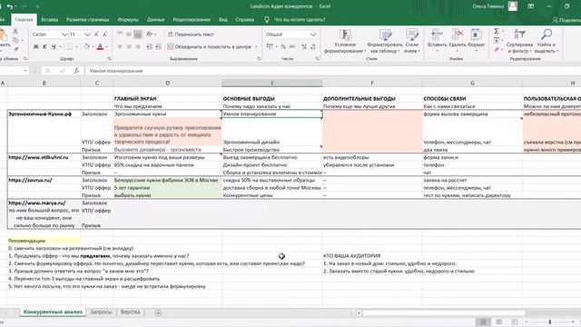Open the font size 11 dropdown
This screenshot has height=327, width=581.
click(x=87, y=35)
